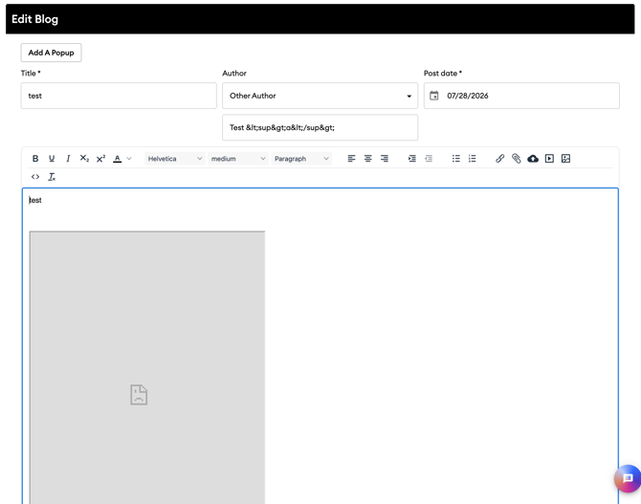This screenshot has width=641, height=504.
Task: Toggle underline formatting
Action: click(52, 159)
